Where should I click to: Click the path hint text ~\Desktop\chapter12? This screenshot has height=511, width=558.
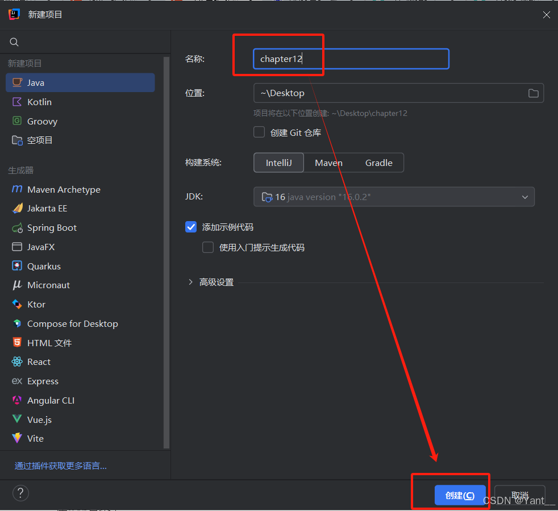(x=369, y=113)
